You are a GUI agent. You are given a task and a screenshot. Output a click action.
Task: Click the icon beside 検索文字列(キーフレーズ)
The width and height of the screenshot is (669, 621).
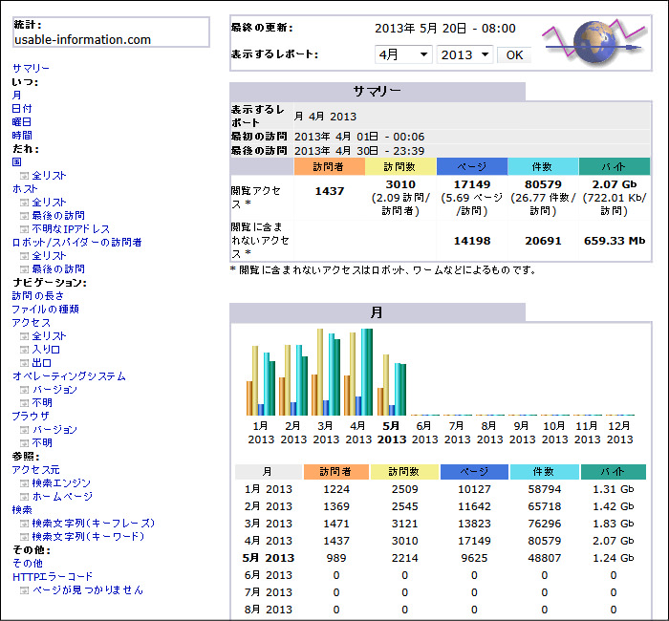24,524
